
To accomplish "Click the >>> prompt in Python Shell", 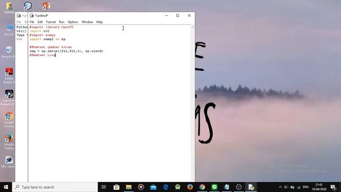I will pyautogui.click(x=19, y=39).
